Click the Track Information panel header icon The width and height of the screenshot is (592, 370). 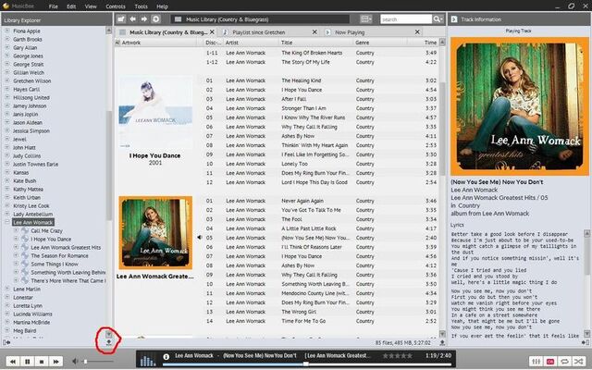pyautogui.click(x=454, y=19)
